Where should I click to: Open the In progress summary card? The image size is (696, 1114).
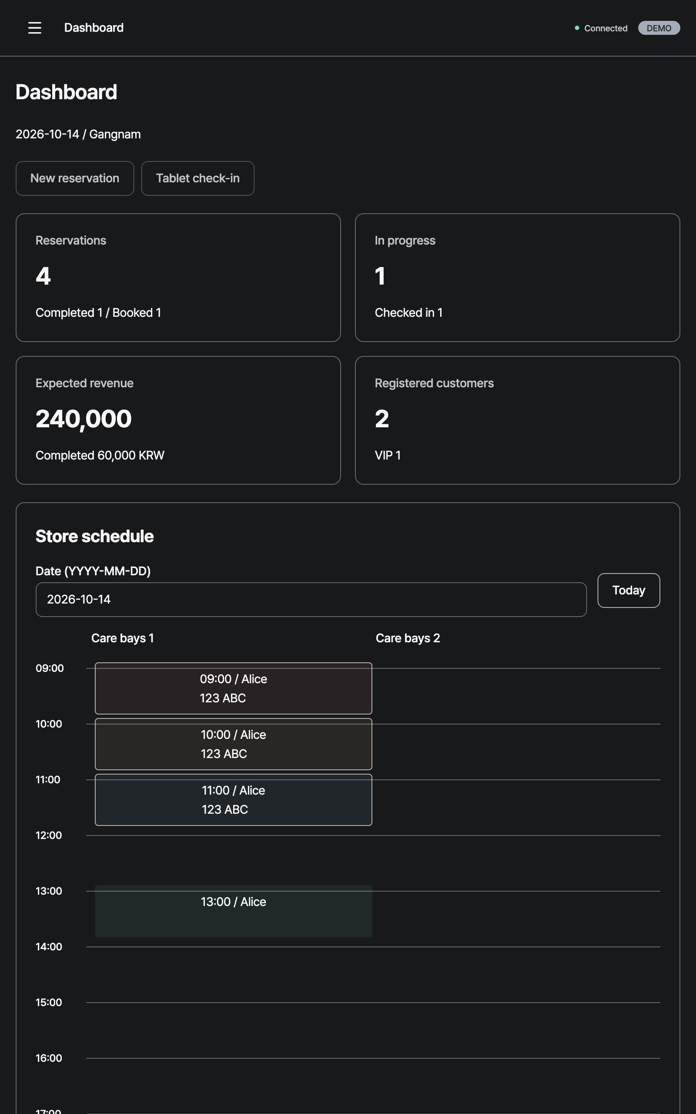click(x=517, y=278)
